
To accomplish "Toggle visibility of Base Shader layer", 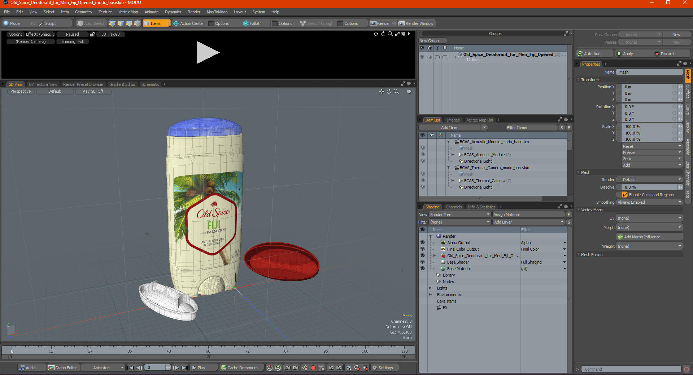I will pyautogui.click(x=422, y=262).
